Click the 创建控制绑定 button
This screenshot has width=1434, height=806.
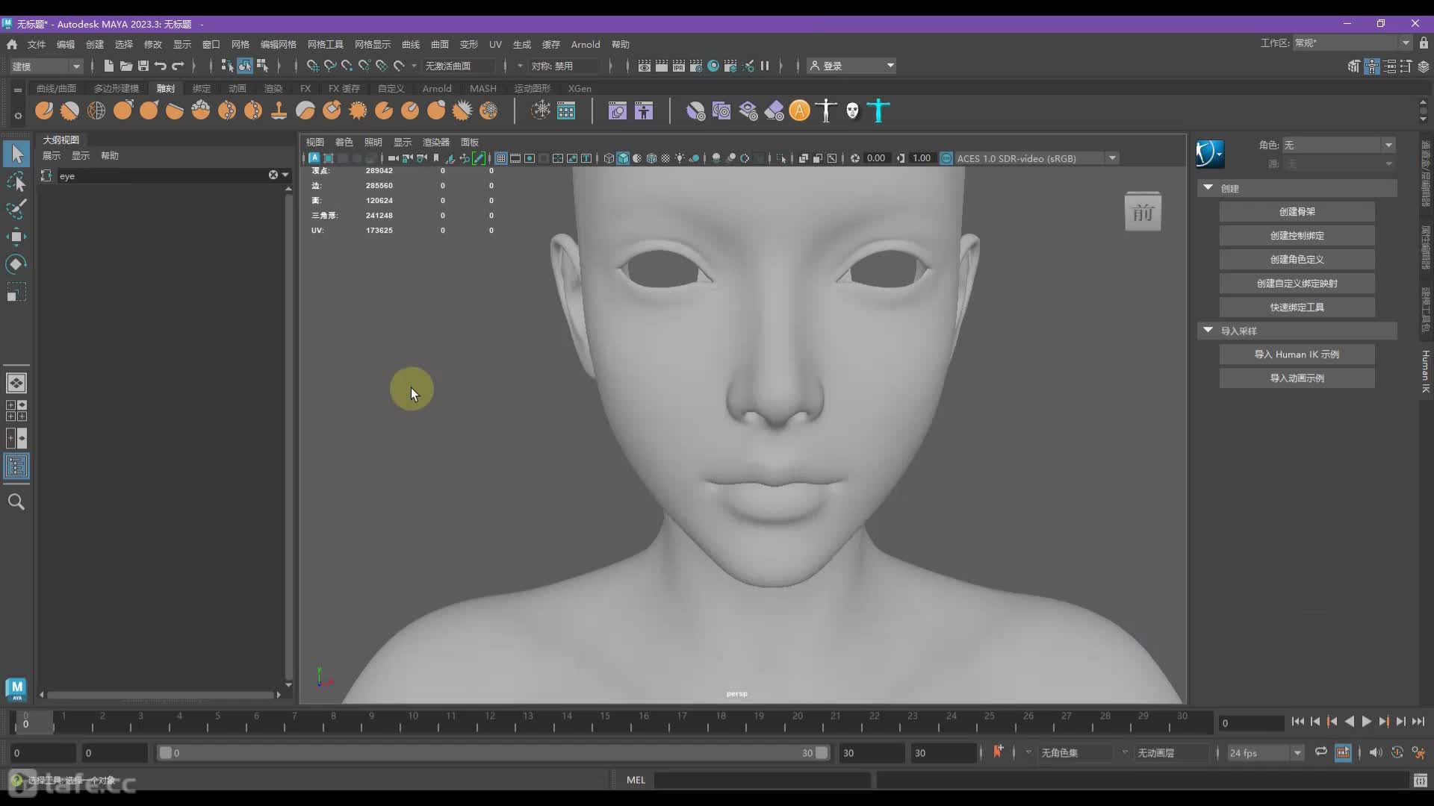click(x=1297, y=236)
